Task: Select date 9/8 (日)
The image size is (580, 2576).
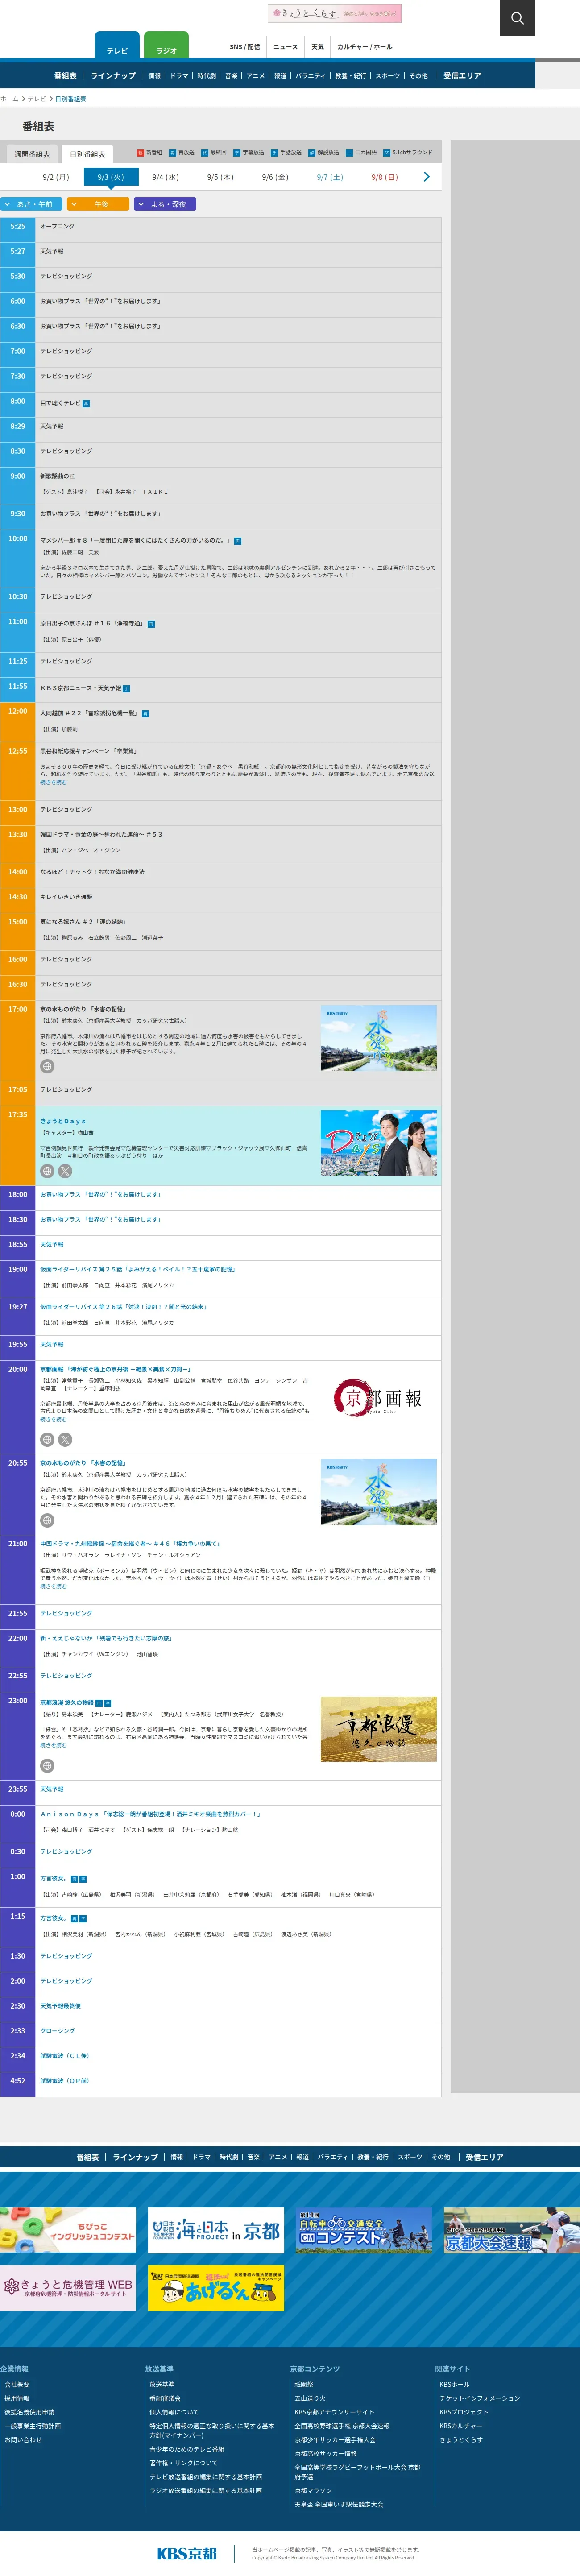Action: [384, 177]
